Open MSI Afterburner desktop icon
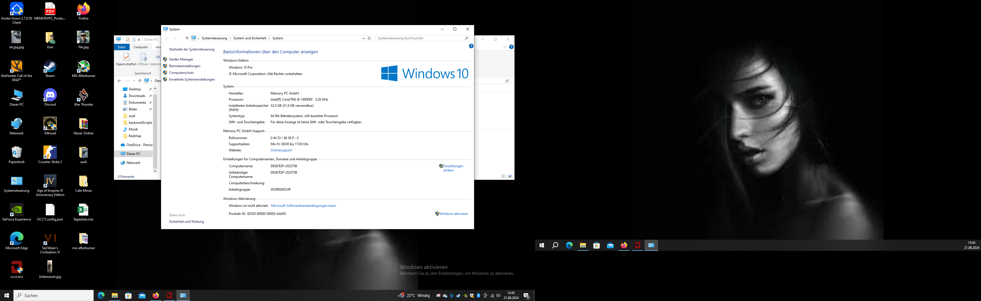The image size is (981, 301). 83,67
